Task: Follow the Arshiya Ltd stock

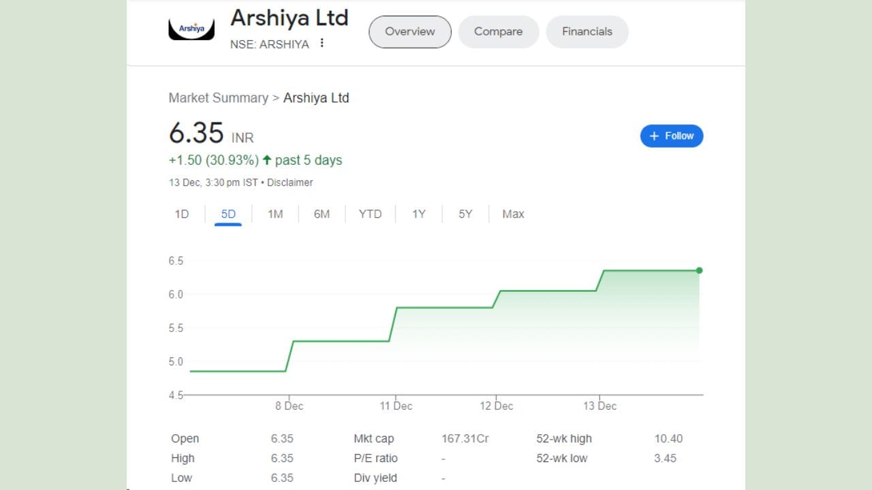Action: coord(671,136)
